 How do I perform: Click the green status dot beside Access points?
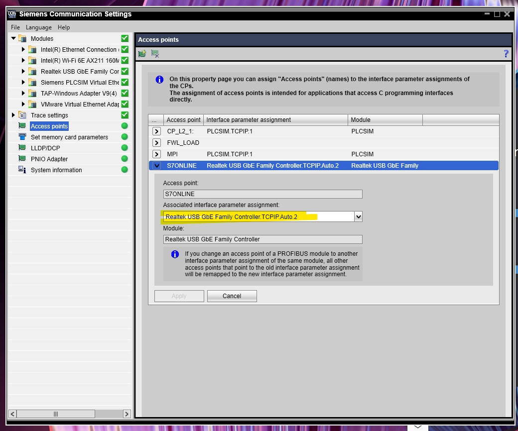click(x=125, y=126)
